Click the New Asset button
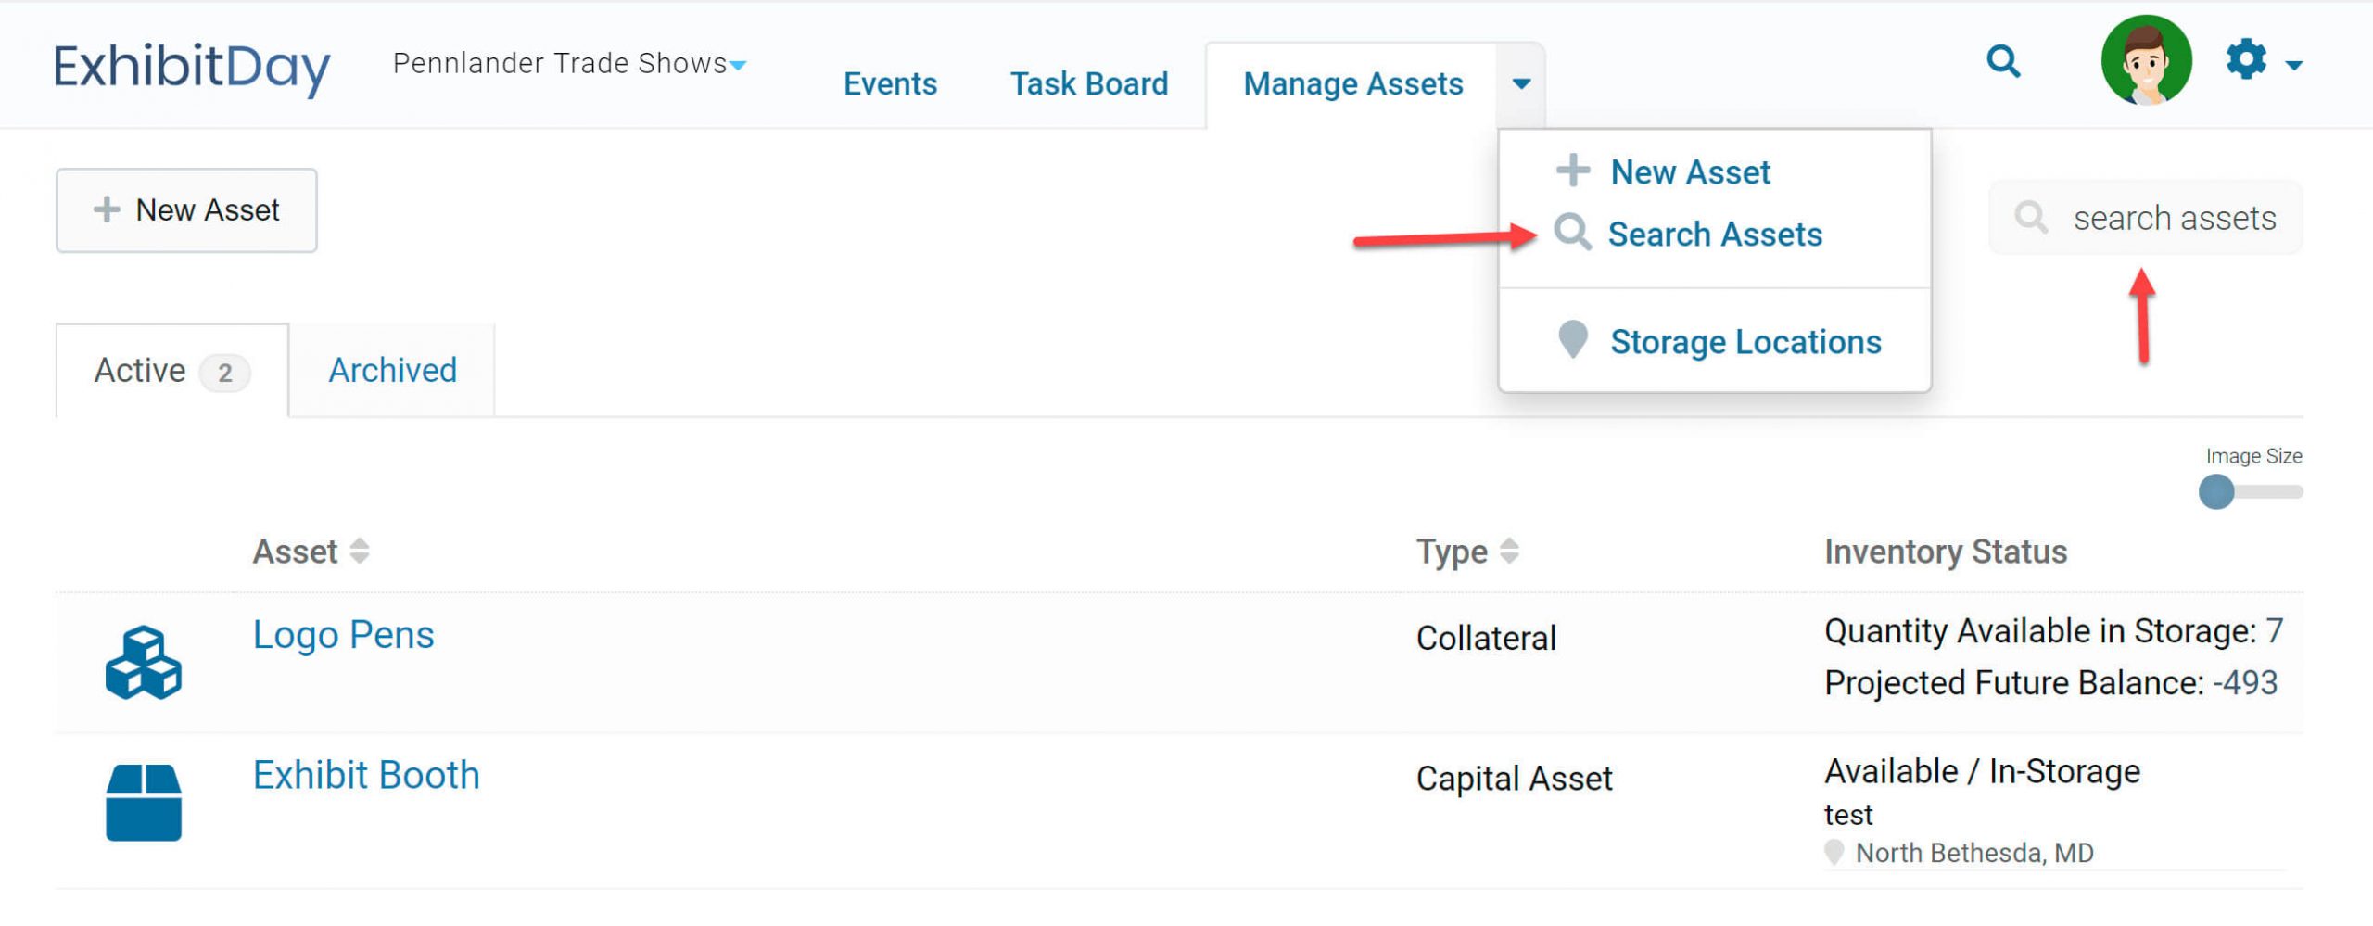The image size is (2373, 926). 186,210
